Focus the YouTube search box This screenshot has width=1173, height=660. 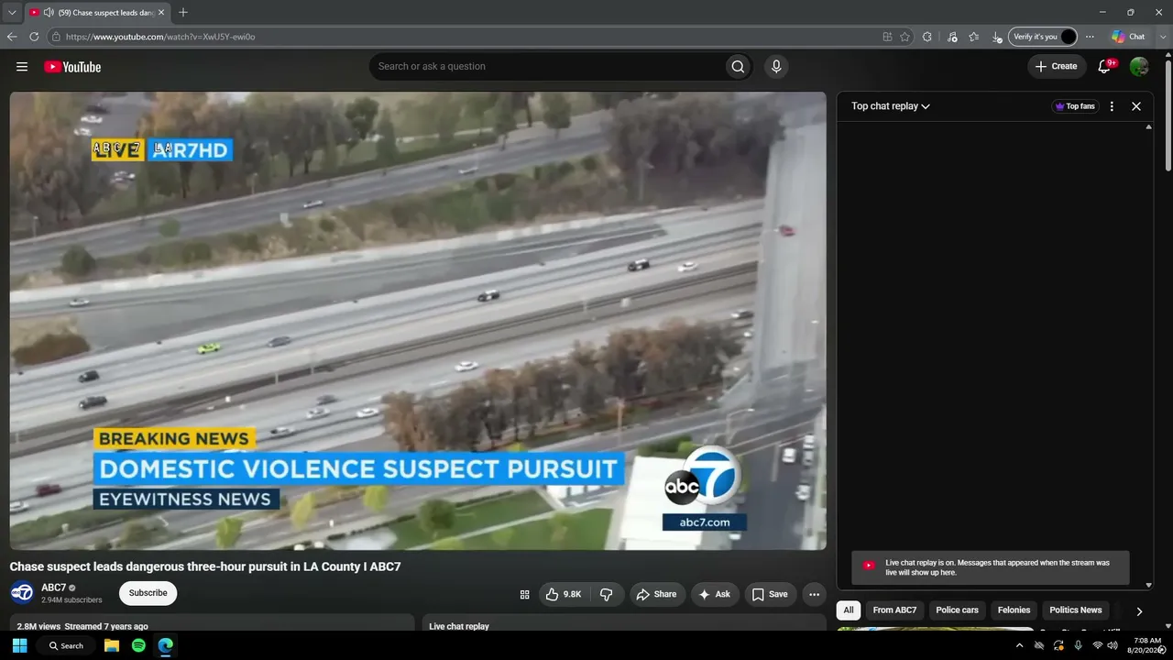[x=546, y=66]
